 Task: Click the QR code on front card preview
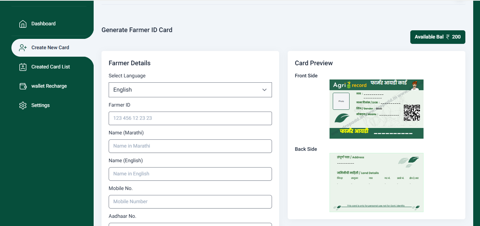(412, 113)
